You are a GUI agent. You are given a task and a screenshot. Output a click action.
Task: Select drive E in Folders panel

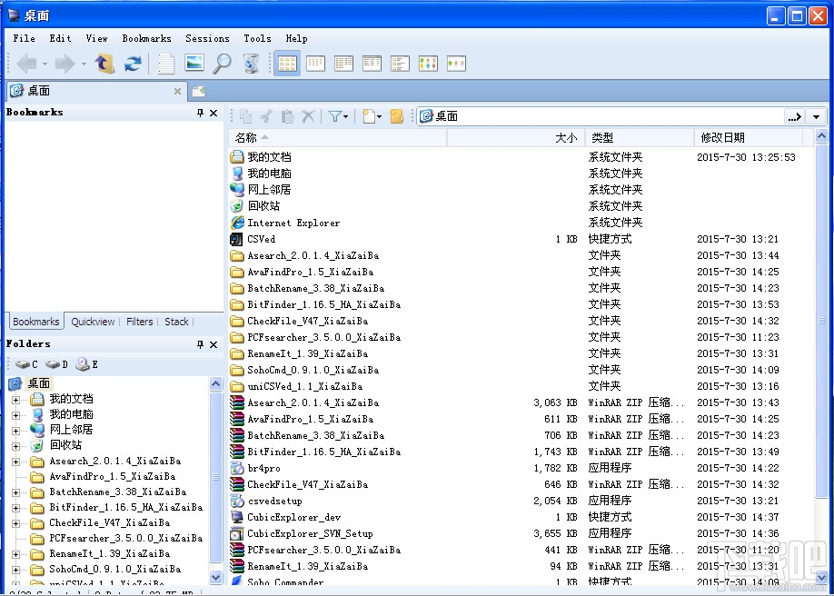pyautogui.click(x=86, y=364)
